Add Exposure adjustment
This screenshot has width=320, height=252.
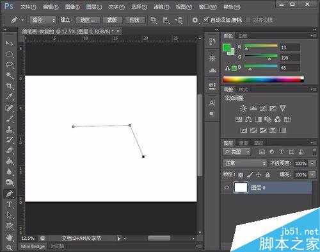point(273,108)
